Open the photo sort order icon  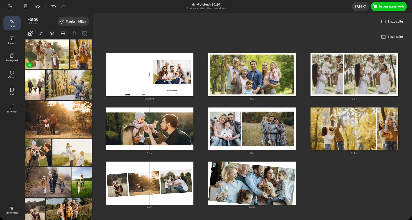41,33
